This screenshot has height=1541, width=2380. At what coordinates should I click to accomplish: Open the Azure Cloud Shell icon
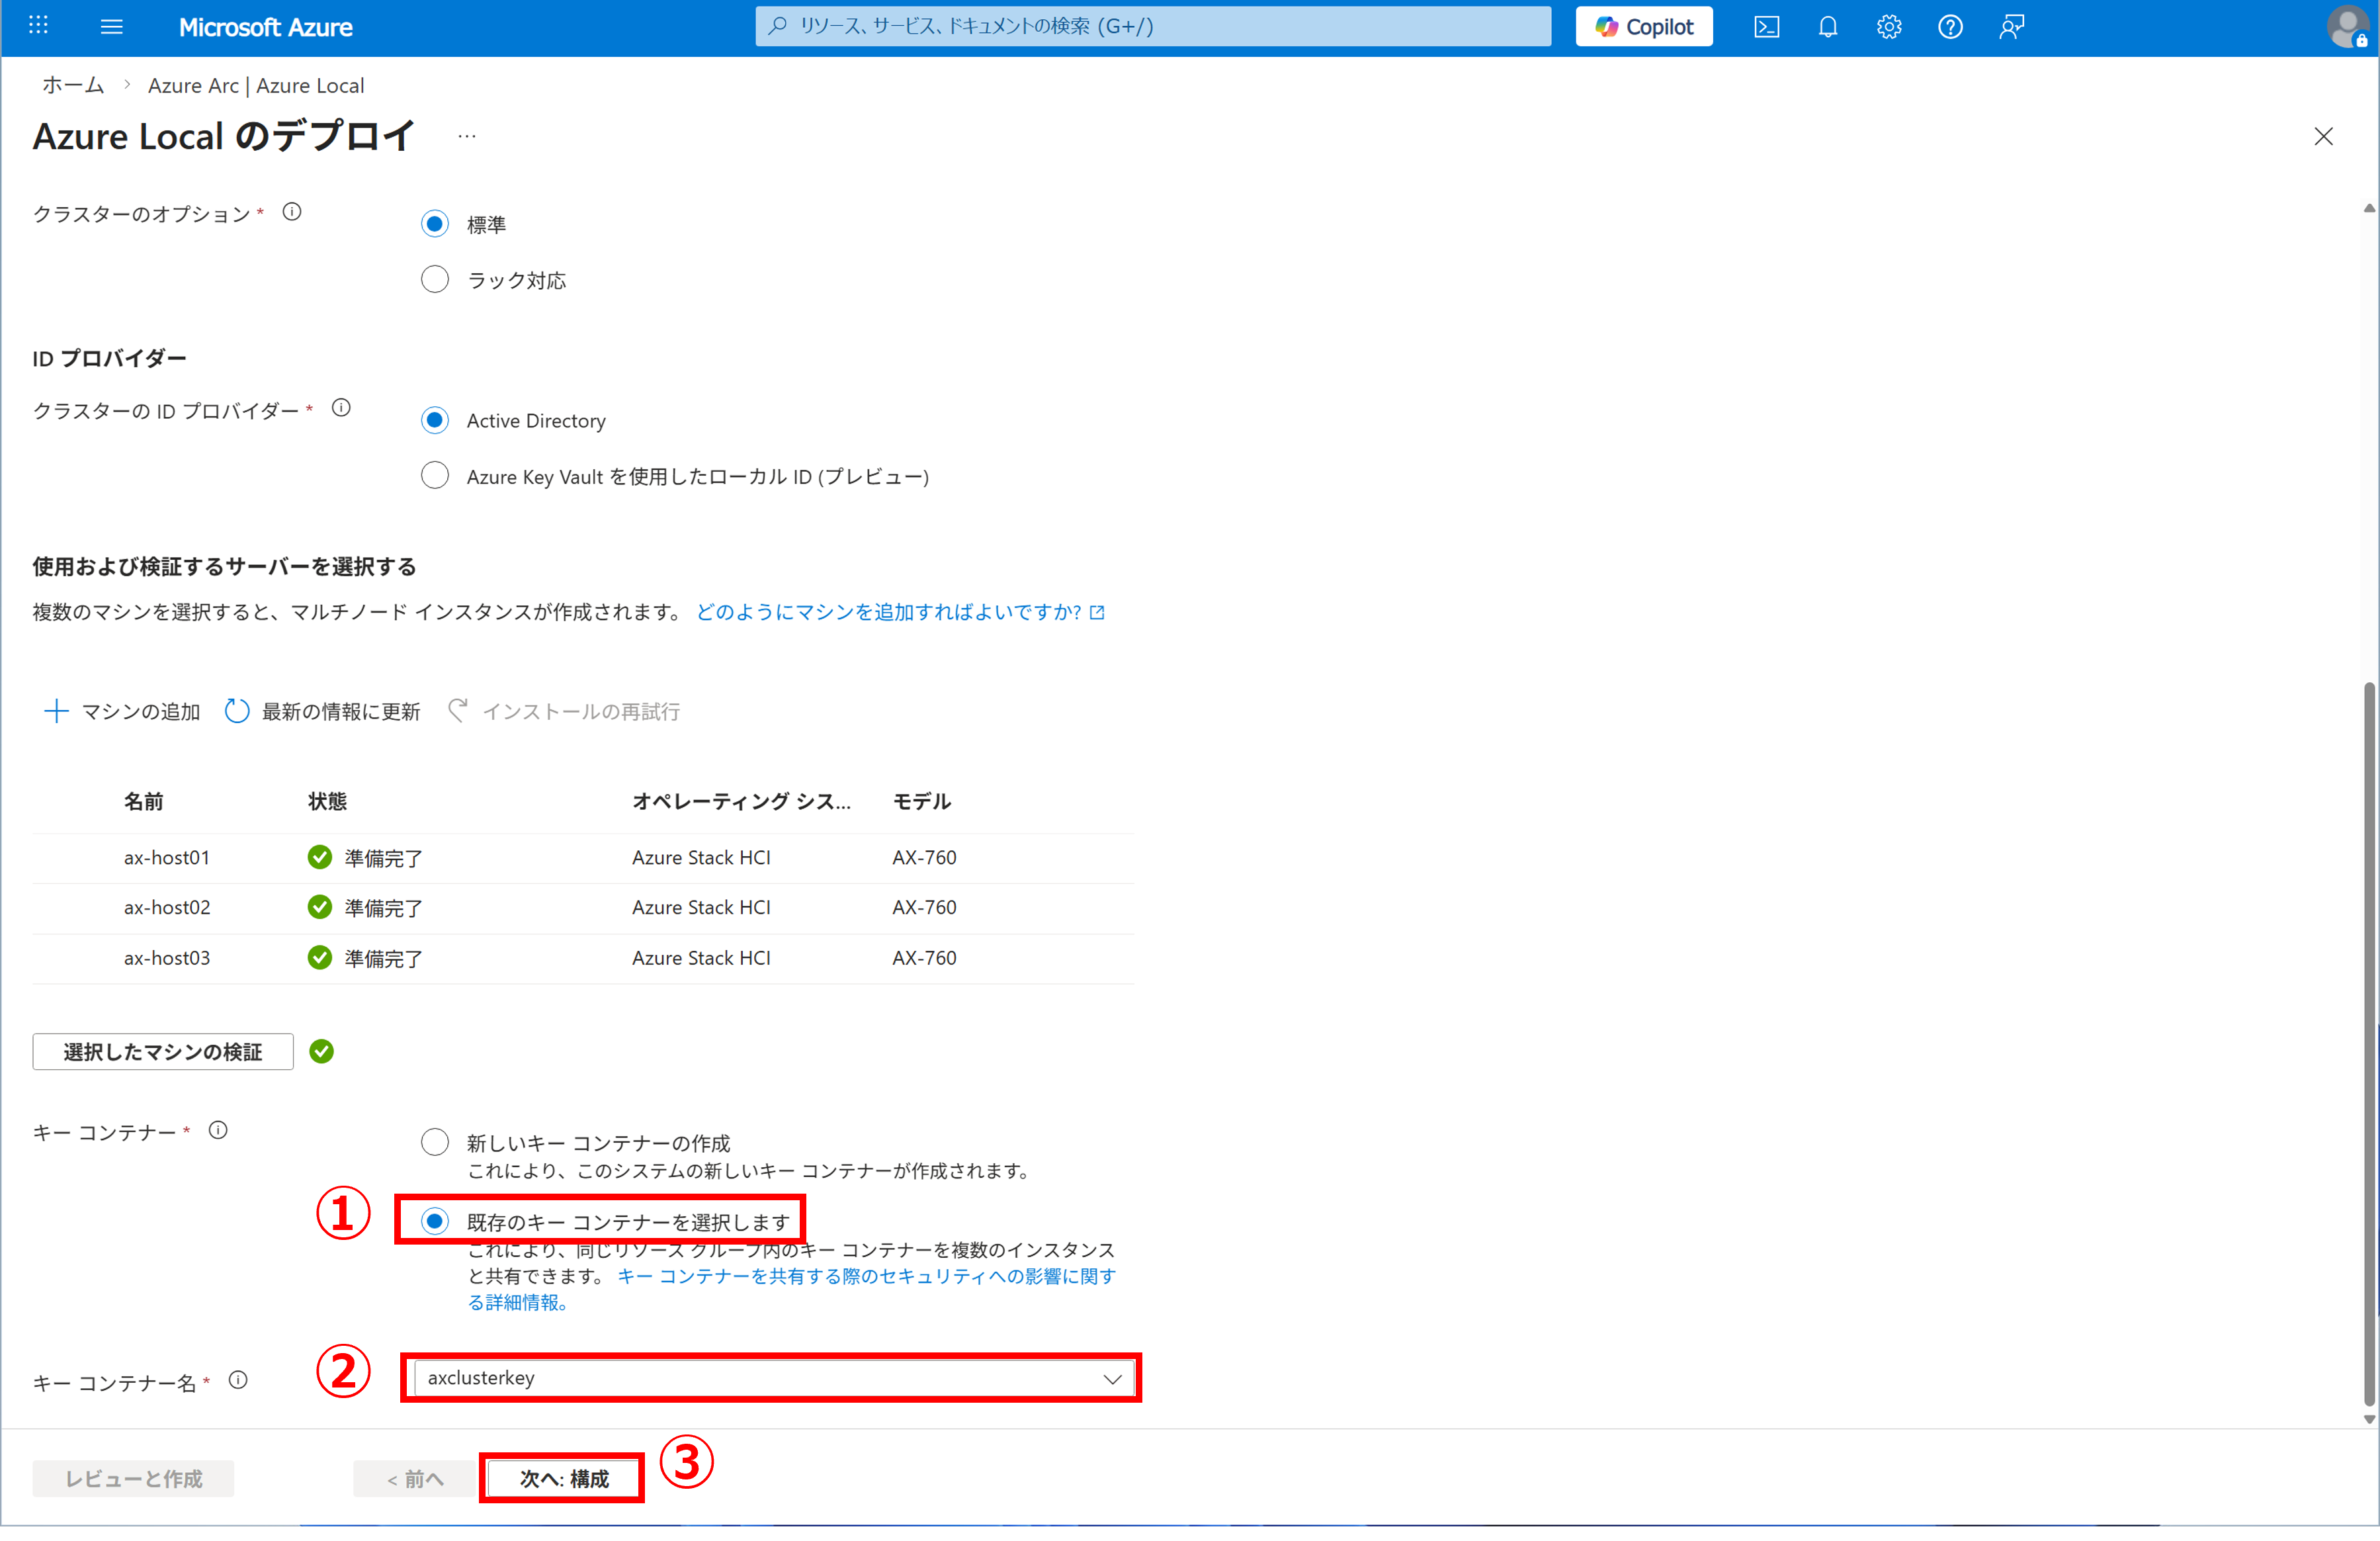click(1766, 27)
